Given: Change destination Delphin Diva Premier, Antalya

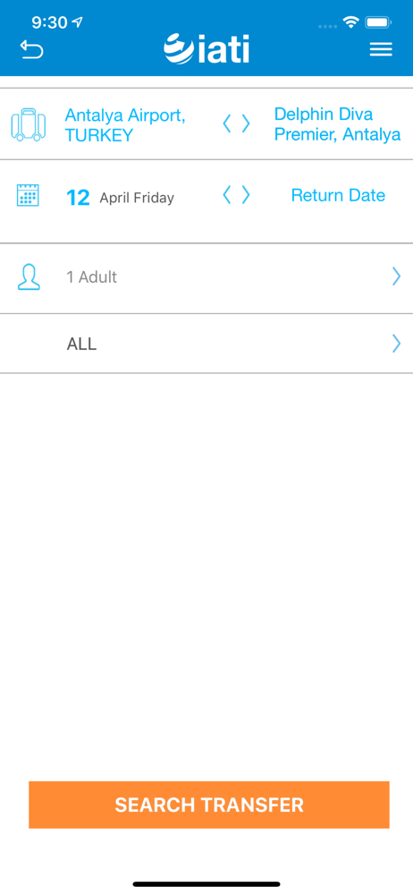Looking at the screenshot, I should [x=337, y=124].
